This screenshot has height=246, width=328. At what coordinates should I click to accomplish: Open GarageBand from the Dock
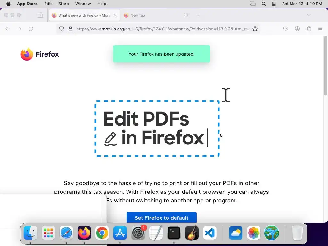pyautogui.click(x=192, y=233)
